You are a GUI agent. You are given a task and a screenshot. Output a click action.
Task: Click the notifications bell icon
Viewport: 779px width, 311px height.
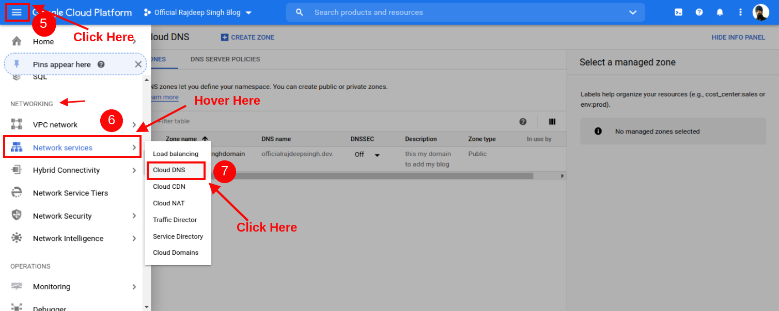(x=720, y=12)
